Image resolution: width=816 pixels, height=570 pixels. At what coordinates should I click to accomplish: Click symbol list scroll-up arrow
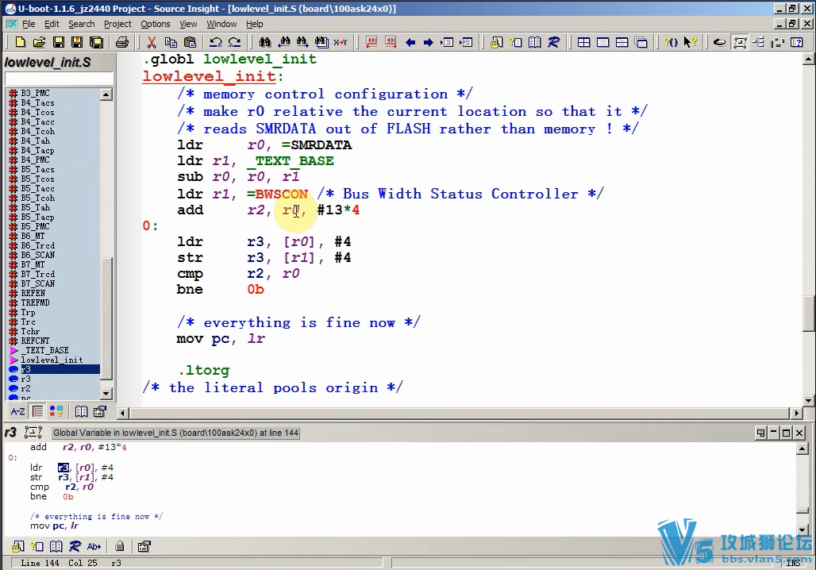click(x=106, y=94)
